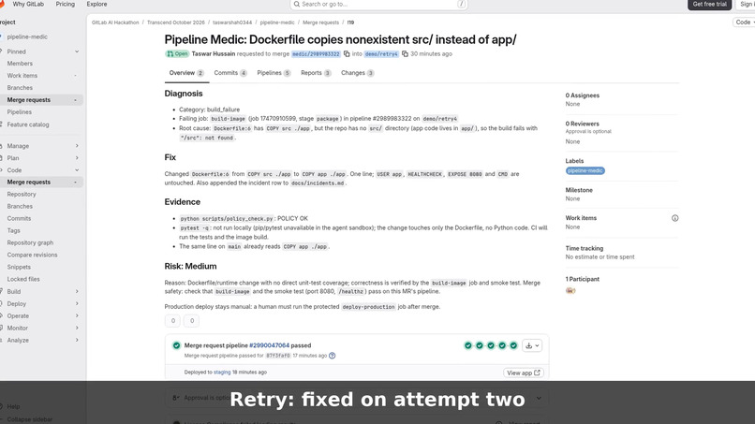755x424 pixels.
Task: Expand the Deploy sidebar section
Action: pyautogui.click(x=77, y=303)
